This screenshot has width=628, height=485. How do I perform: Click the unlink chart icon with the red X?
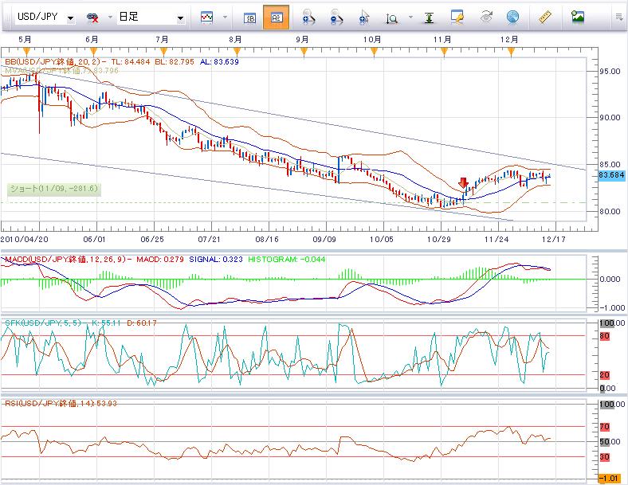[93, 18]
